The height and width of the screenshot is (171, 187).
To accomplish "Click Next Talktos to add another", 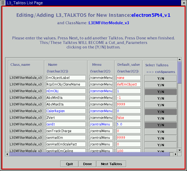I will 111,164.
